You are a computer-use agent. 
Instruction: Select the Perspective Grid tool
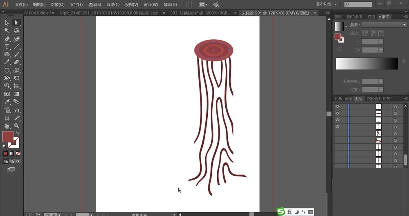(x=16, y=86)
